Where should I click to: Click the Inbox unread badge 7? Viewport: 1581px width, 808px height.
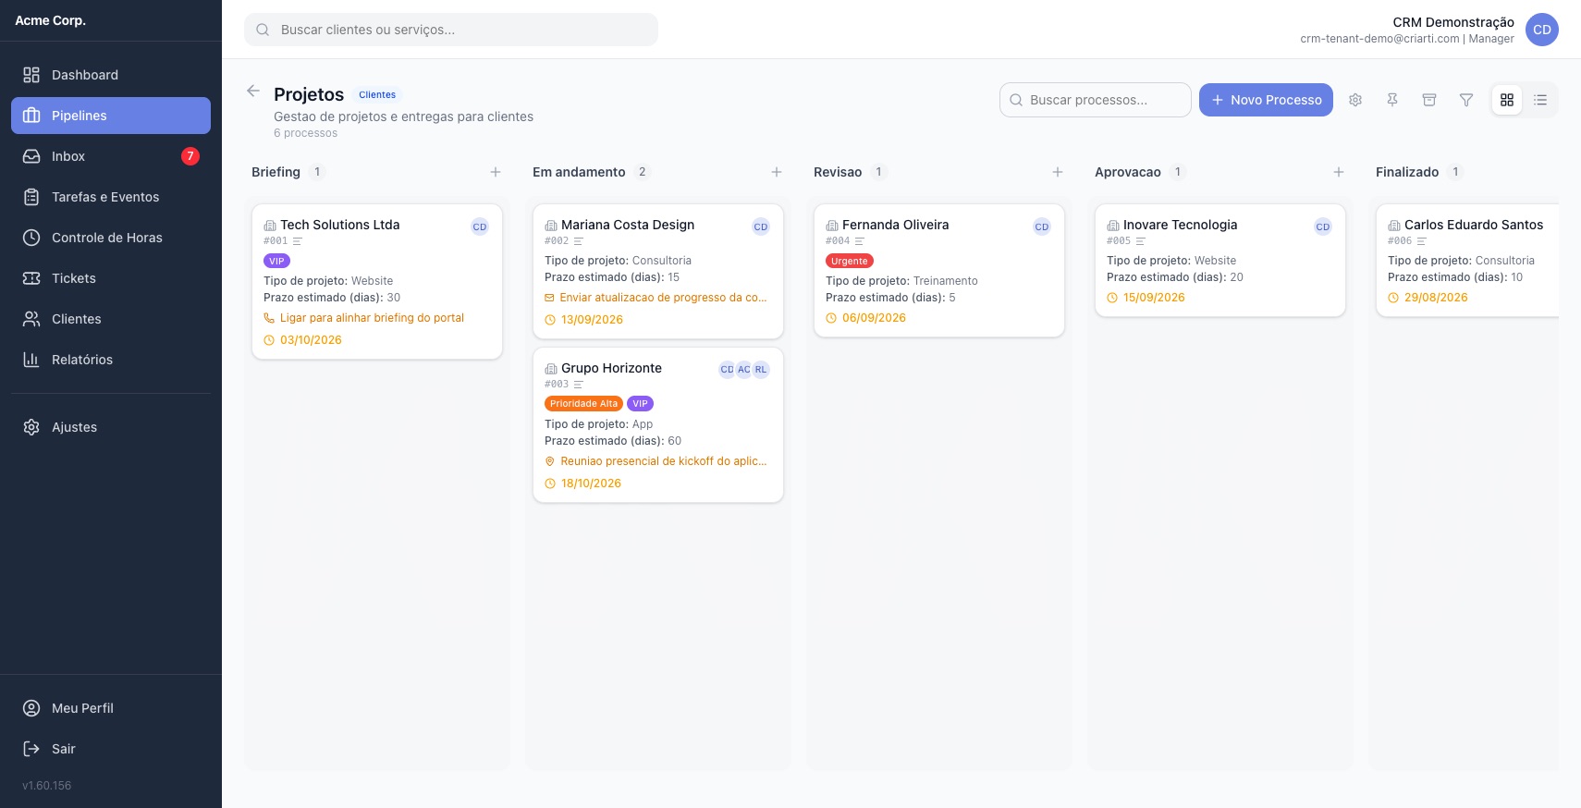pos(190,156)
